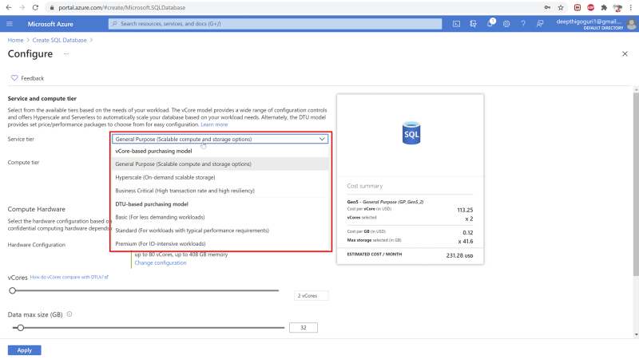Open the Change configuration link
The height and width of the screenshot is (359, 639).
(x=160, y=262)
